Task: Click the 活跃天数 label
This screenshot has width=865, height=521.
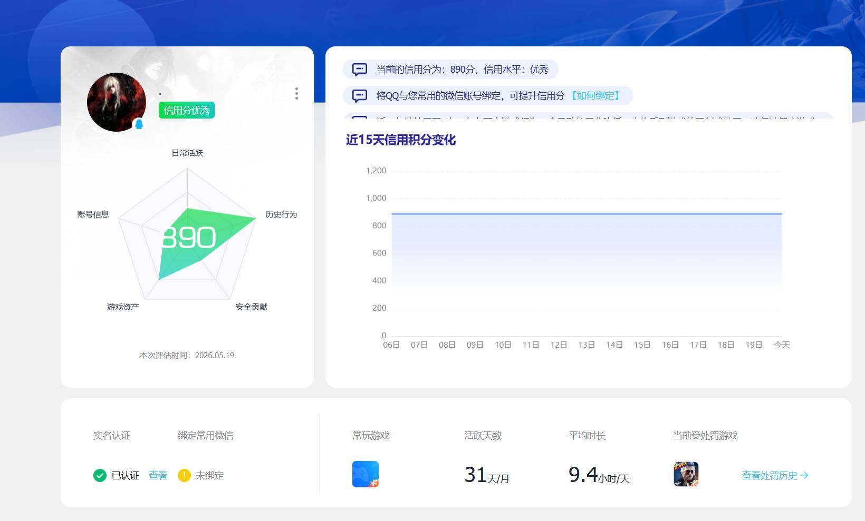Action: pyautogui.click(x=483, y=436)
